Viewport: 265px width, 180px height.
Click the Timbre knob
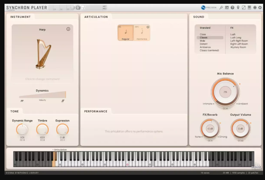(x=42, y=129)
